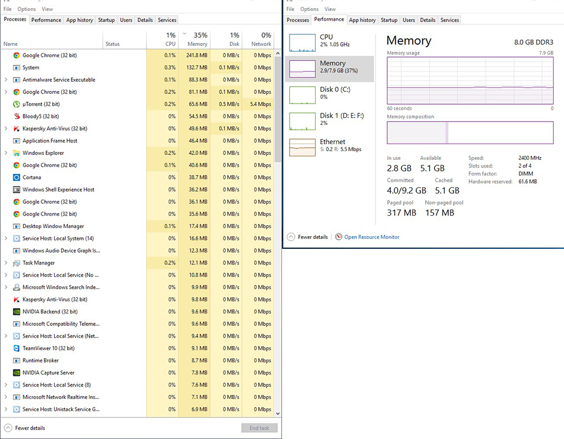Click the Cortana process icon

pyautogui.click(x=17, y=177)
